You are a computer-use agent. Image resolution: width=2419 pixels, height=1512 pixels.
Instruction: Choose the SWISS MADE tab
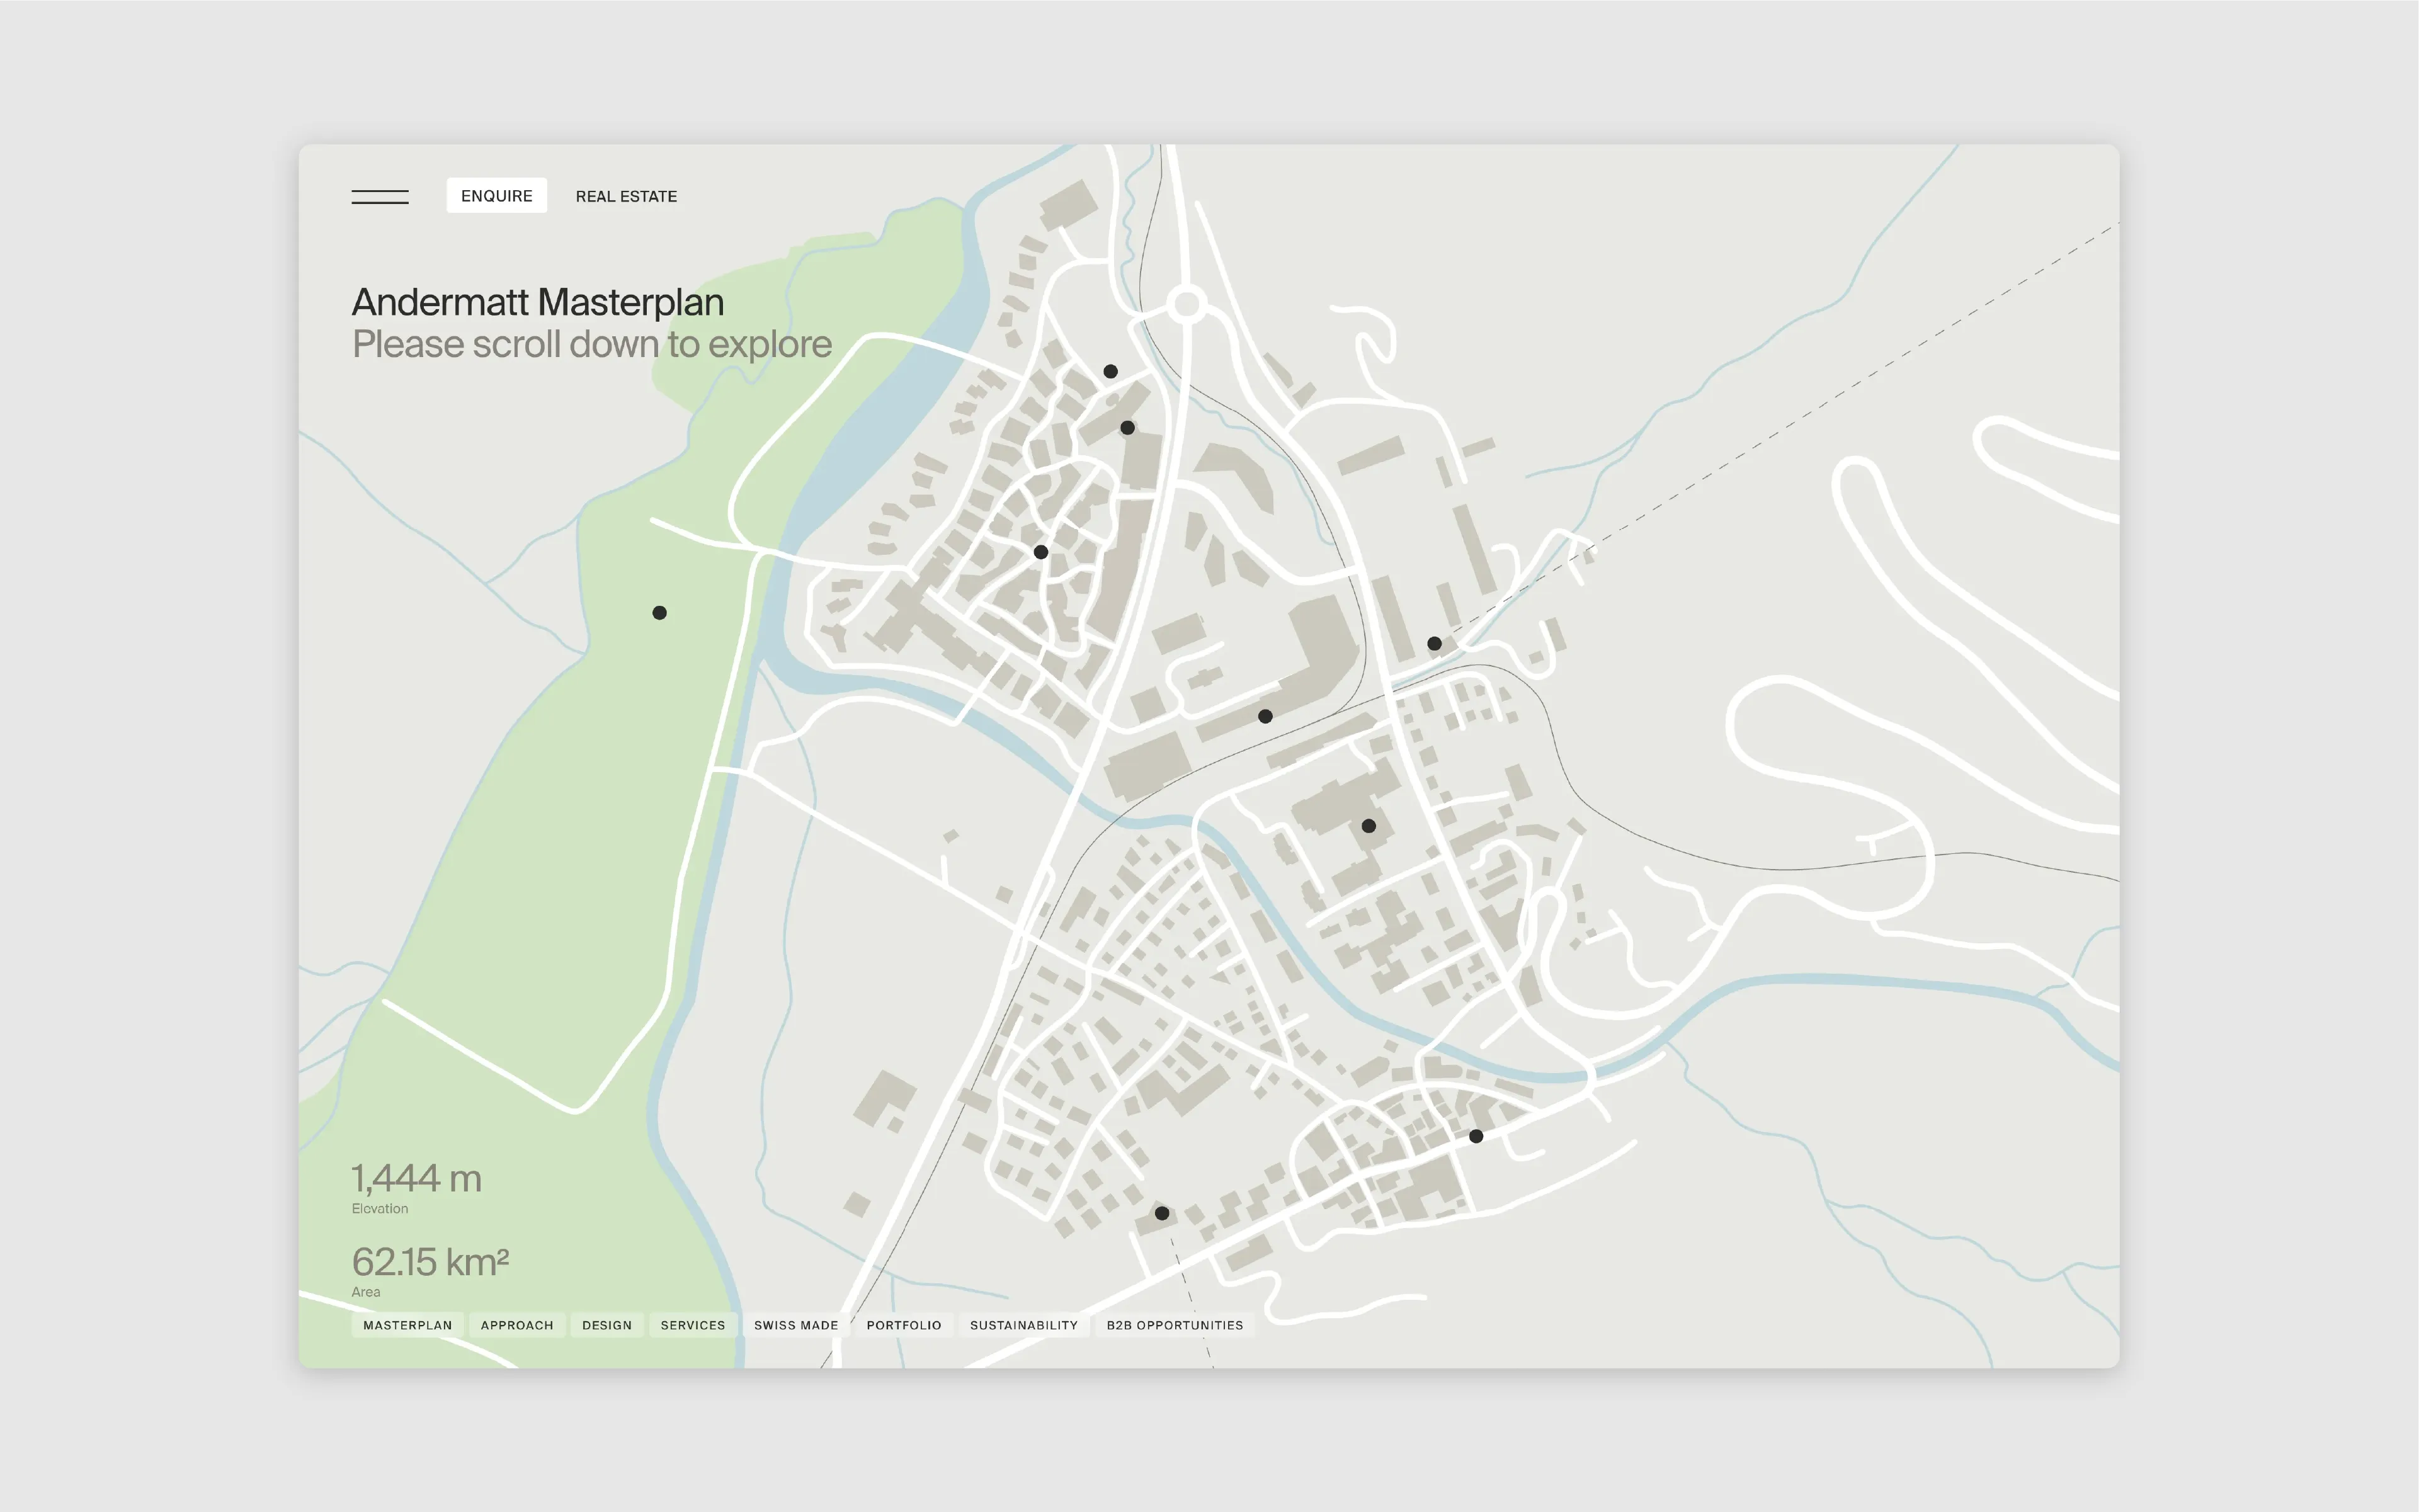(x=796, y=1325)
